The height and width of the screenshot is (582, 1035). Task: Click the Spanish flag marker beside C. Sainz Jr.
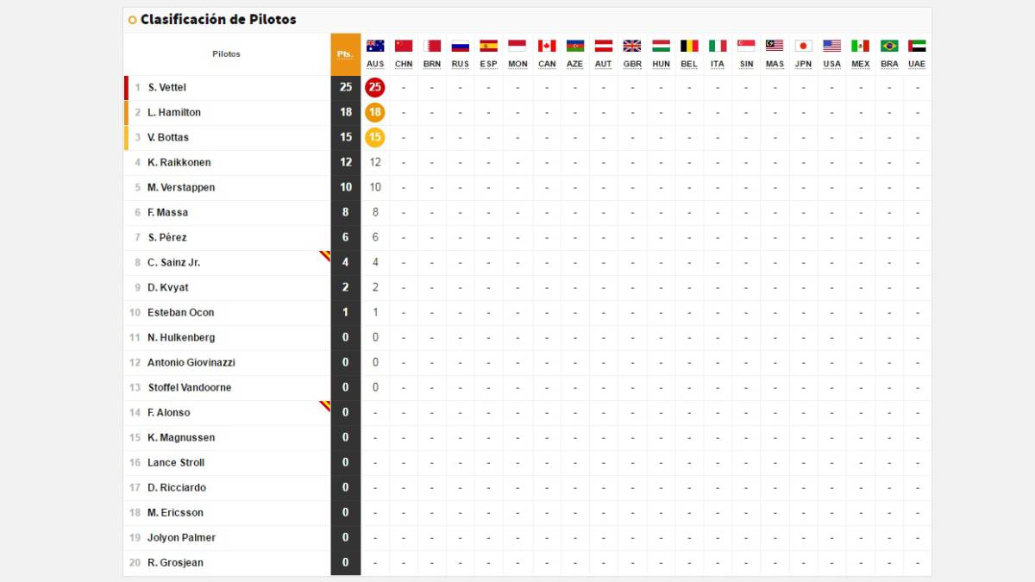[x=325, y=255]
